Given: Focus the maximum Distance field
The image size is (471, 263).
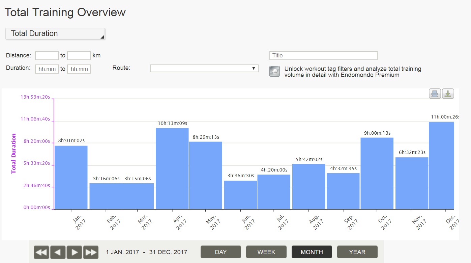Looking at the screenshot, I should pos(79,55).
